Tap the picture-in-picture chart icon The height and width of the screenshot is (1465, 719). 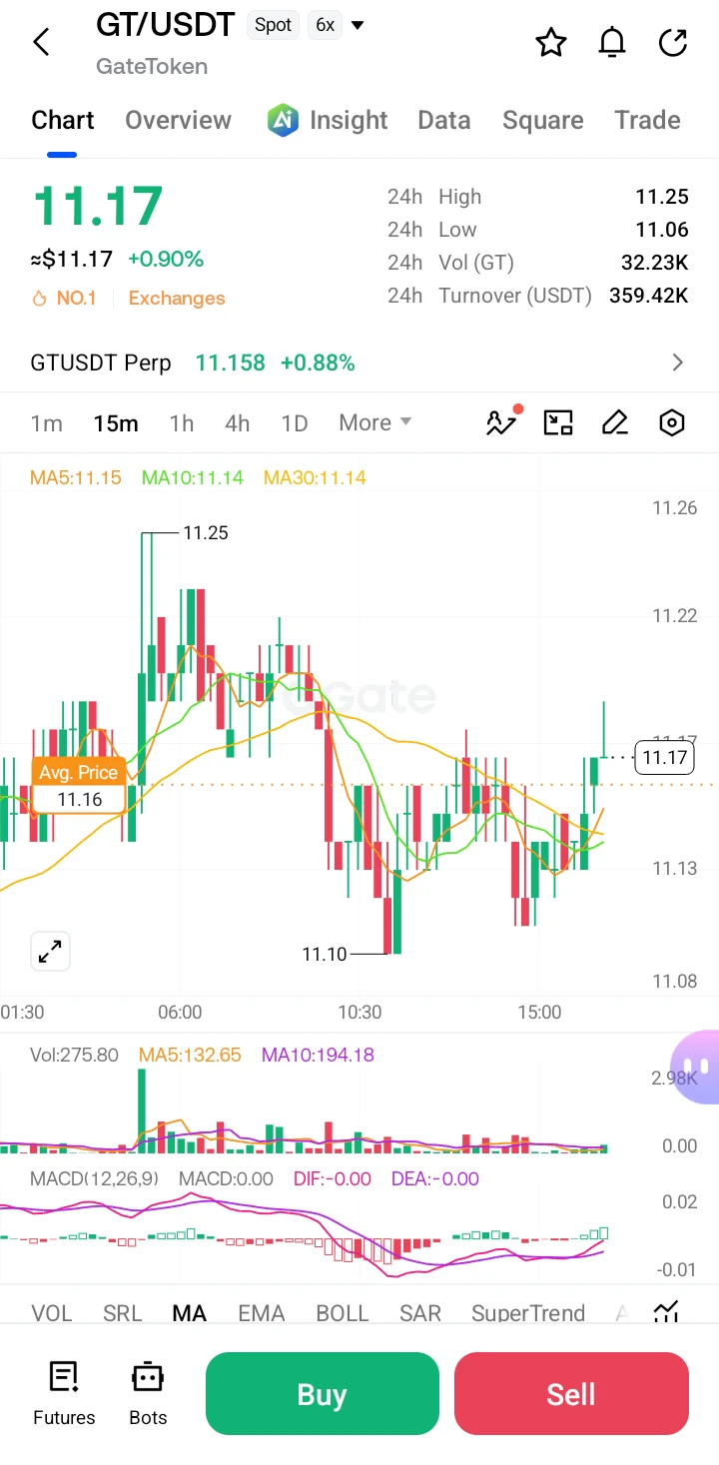tap(558, 422)
